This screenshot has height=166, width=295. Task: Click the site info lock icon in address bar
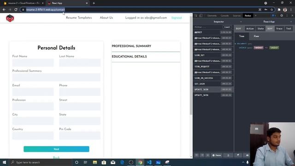pyautogui.click(x=23, y=10)
